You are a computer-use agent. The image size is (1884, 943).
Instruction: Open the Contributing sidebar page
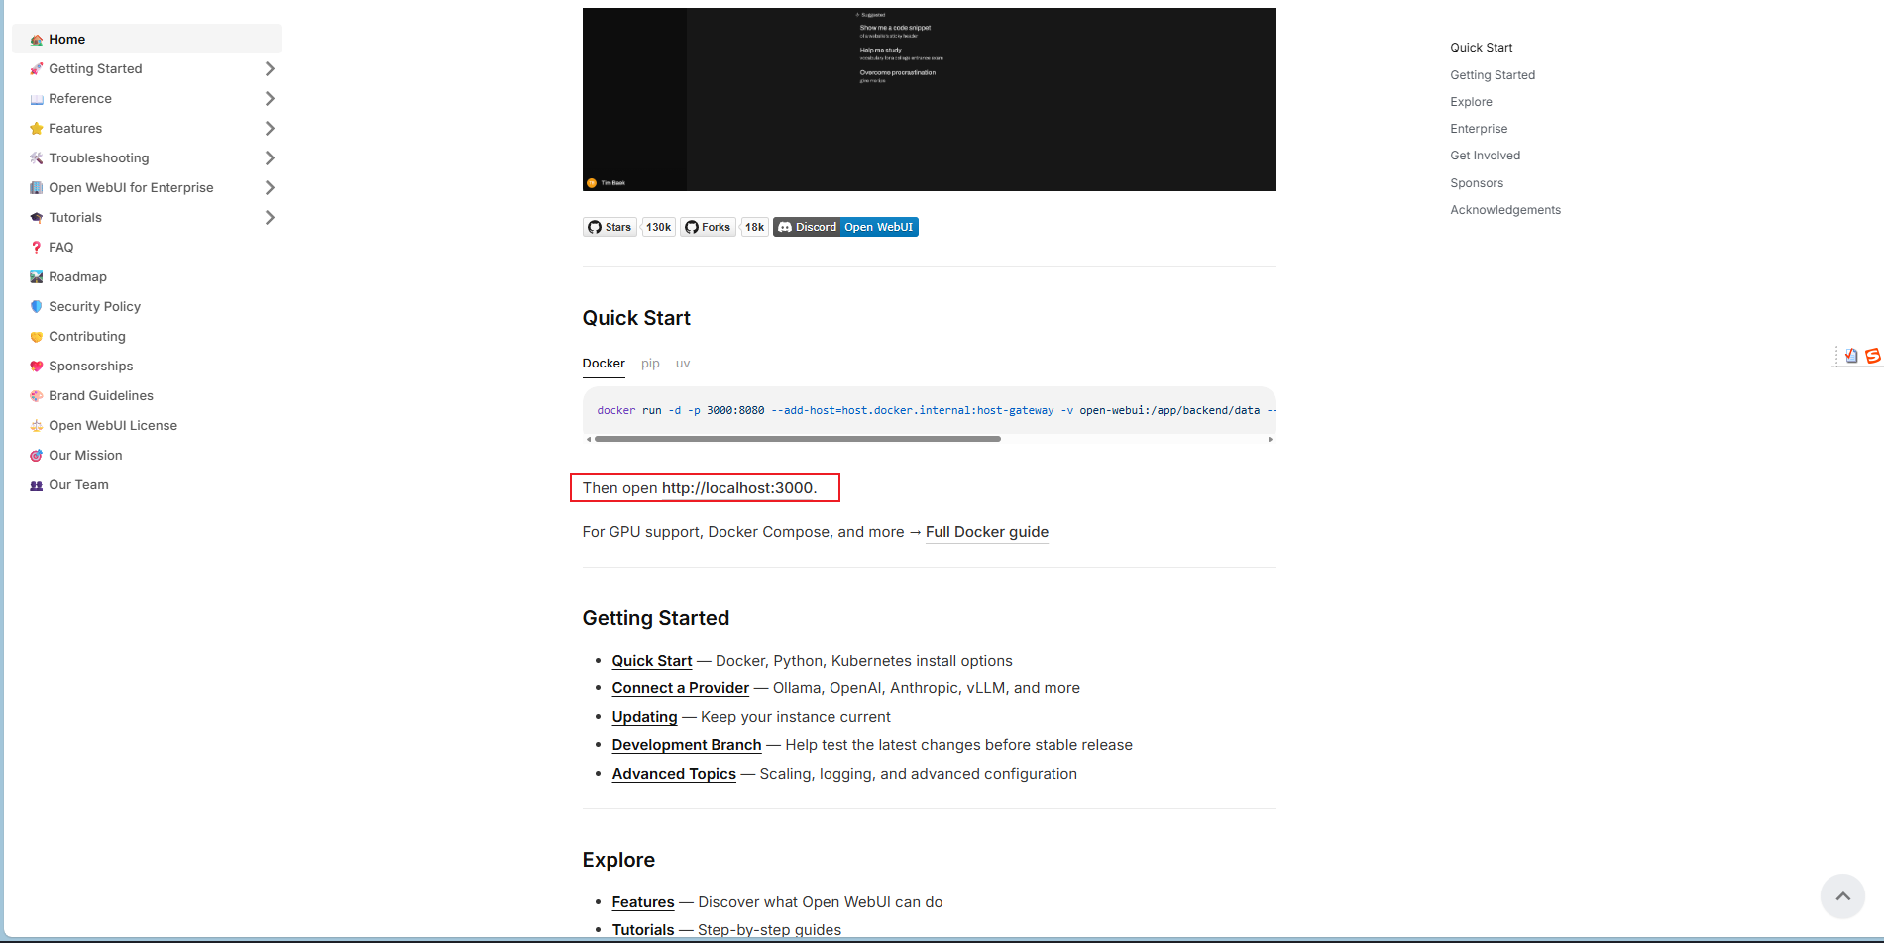pyautogui.click(x=87, y=337)
